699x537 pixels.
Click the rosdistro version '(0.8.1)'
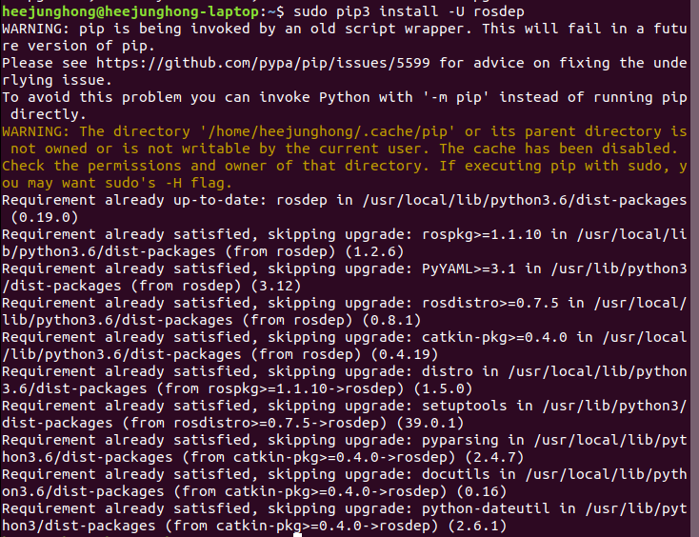click(391, 320)
